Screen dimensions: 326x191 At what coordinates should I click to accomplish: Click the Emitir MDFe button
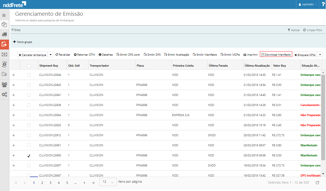coord(230,55)
